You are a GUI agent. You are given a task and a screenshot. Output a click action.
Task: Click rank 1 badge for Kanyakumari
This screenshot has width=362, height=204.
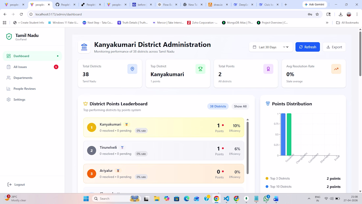coord(92,128)
